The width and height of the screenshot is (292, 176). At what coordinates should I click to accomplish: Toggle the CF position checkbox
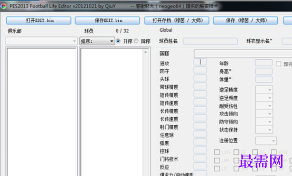(236, 152)
